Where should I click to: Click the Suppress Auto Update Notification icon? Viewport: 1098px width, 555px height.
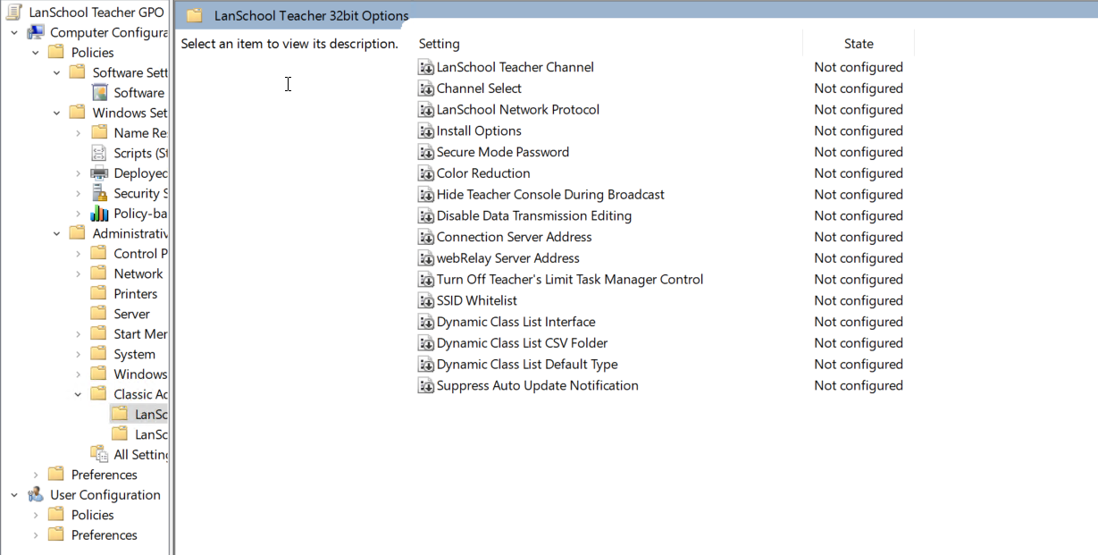click(426, 386)
